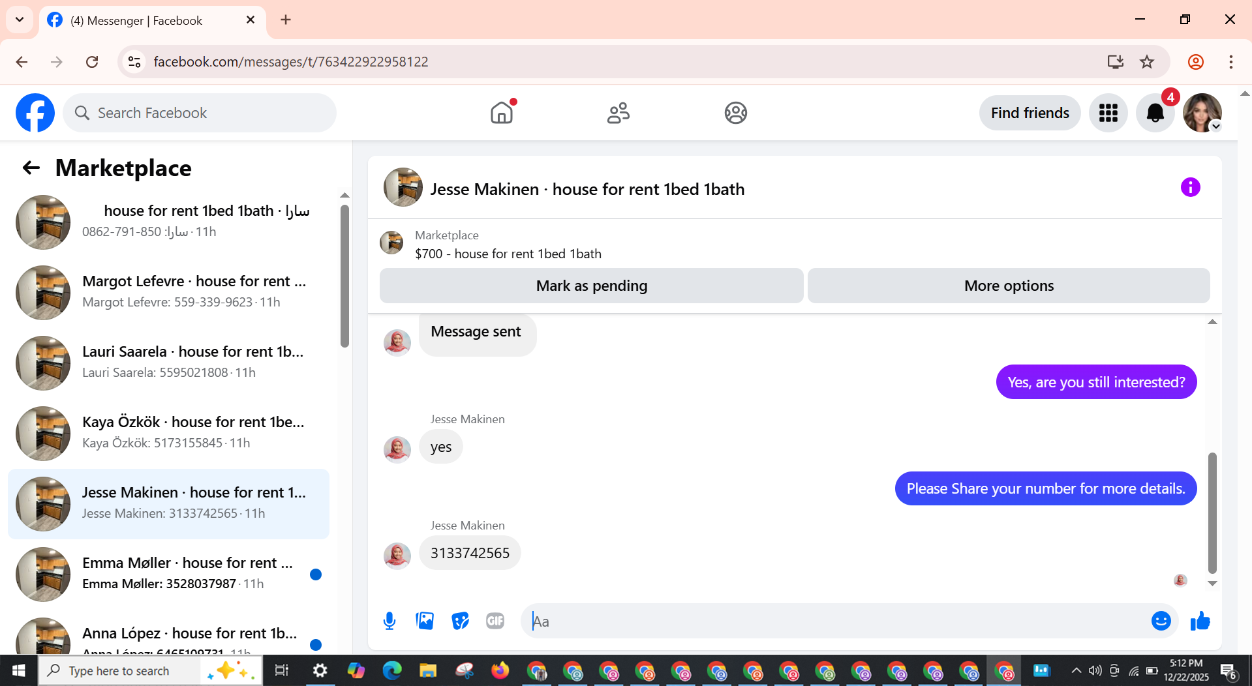Show hidden system tray icons
This screenshot has height=686, width=1252.
click(x=1076, y=670)
